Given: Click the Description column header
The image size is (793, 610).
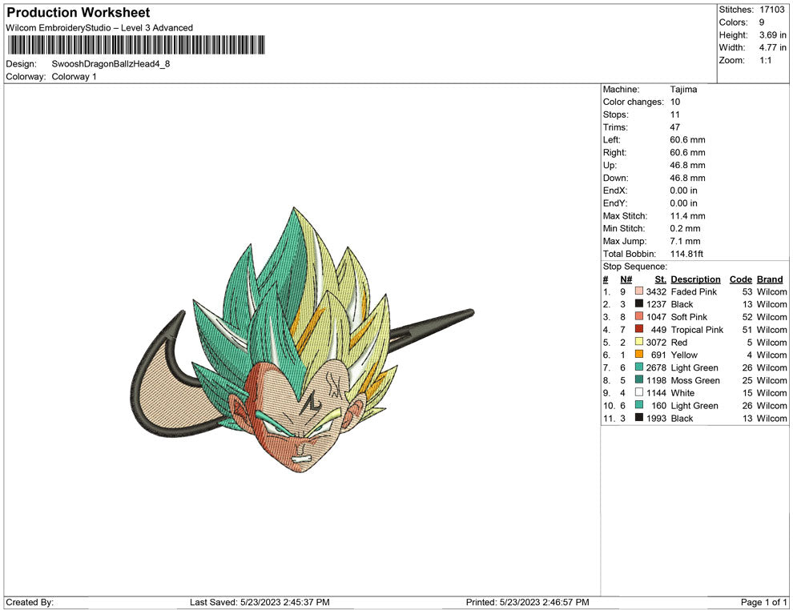Looking at the screenshot, I should (x=695, y=279).
